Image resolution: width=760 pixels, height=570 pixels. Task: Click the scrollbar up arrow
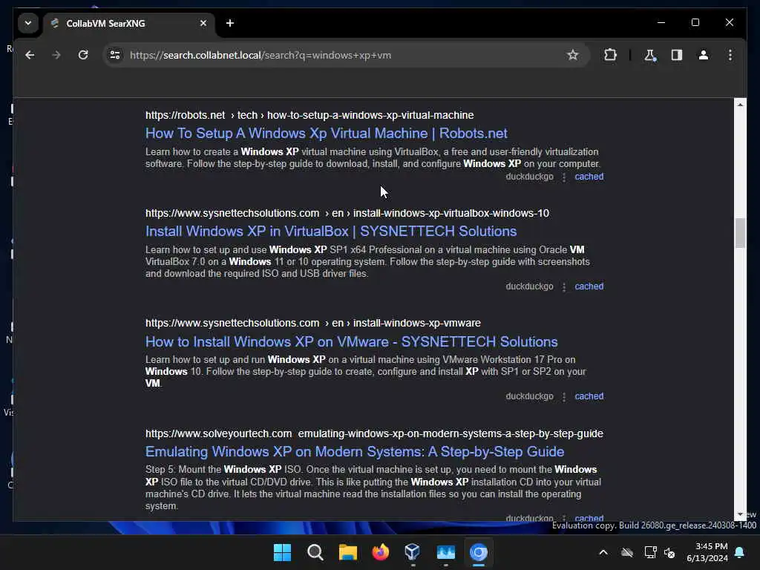pyautogui.click(x=740, y=104)
